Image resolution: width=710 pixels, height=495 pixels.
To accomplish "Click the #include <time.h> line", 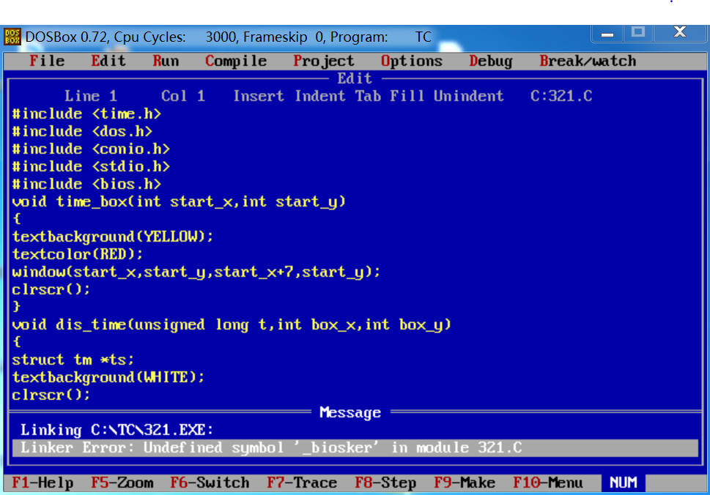I will pos(86,113).
